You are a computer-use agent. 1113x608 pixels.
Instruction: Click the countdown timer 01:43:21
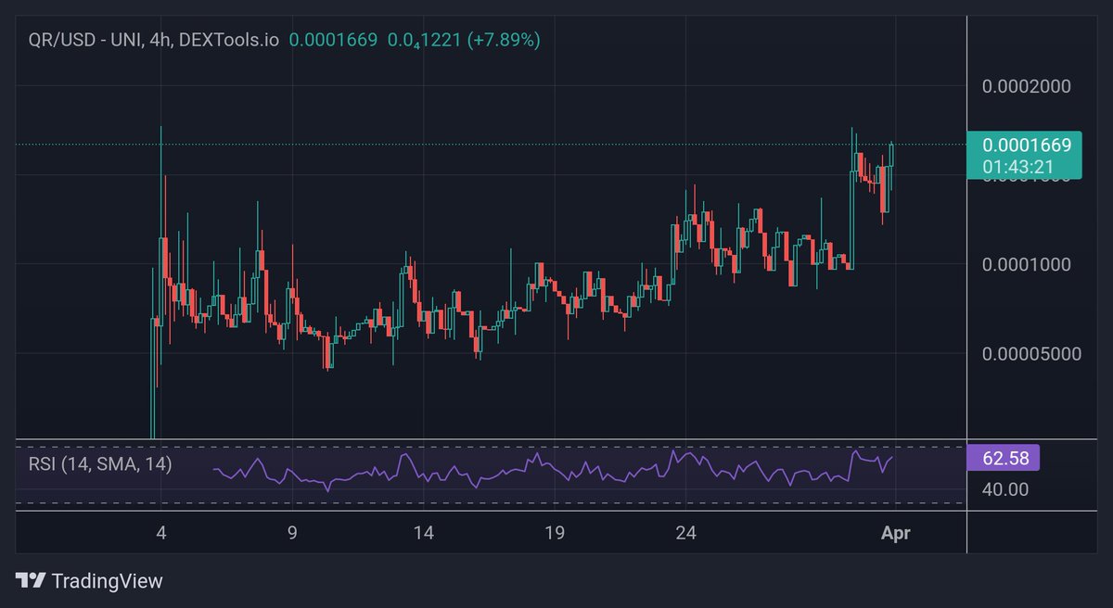click(1018, 167)
